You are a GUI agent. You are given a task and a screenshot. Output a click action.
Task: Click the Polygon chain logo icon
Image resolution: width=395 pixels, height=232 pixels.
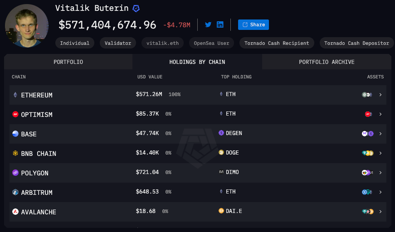coord(15,173)
